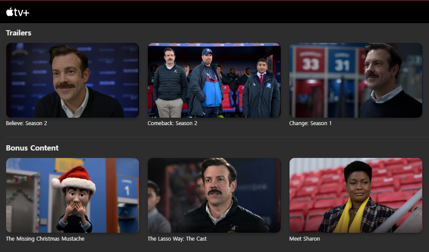Image resolution: width=429 pixels, height=252 pixels.
Task: Open the Change: Season 1 trailer thumbnail
Action: 356,80
